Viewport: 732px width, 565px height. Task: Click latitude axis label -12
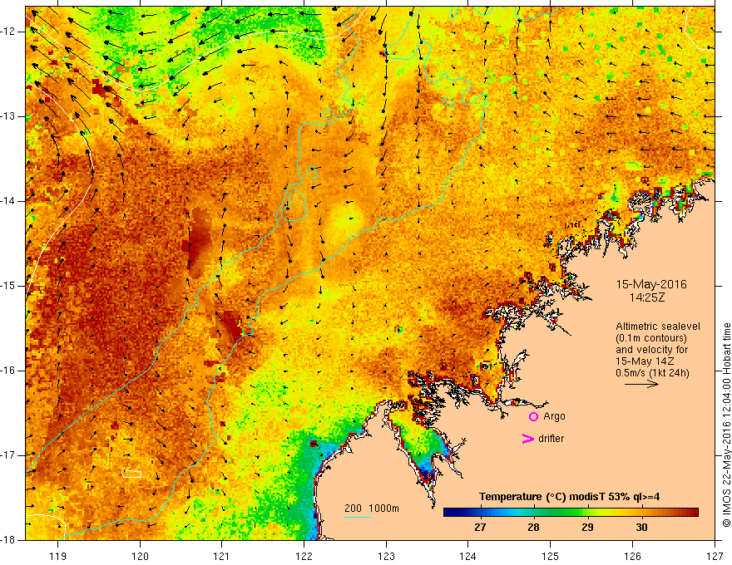pyautogui.click(x=8, y=32)
